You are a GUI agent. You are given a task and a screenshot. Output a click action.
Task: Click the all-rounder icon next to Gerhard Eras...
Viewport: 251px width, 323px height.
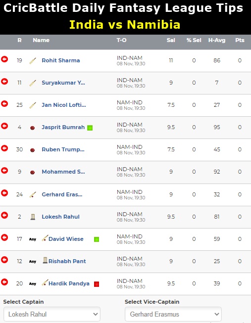point(33,195)
